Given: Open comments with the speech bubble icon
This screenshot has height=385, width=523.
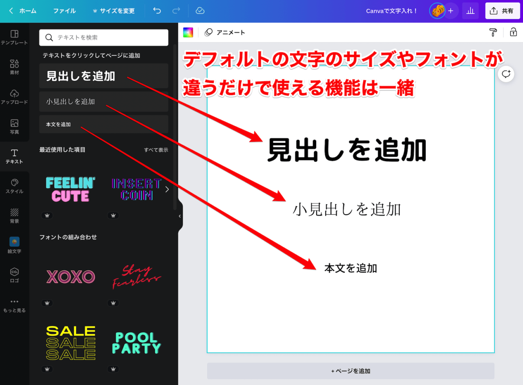Looking at the screenshot, I should [x=506, y=74].
